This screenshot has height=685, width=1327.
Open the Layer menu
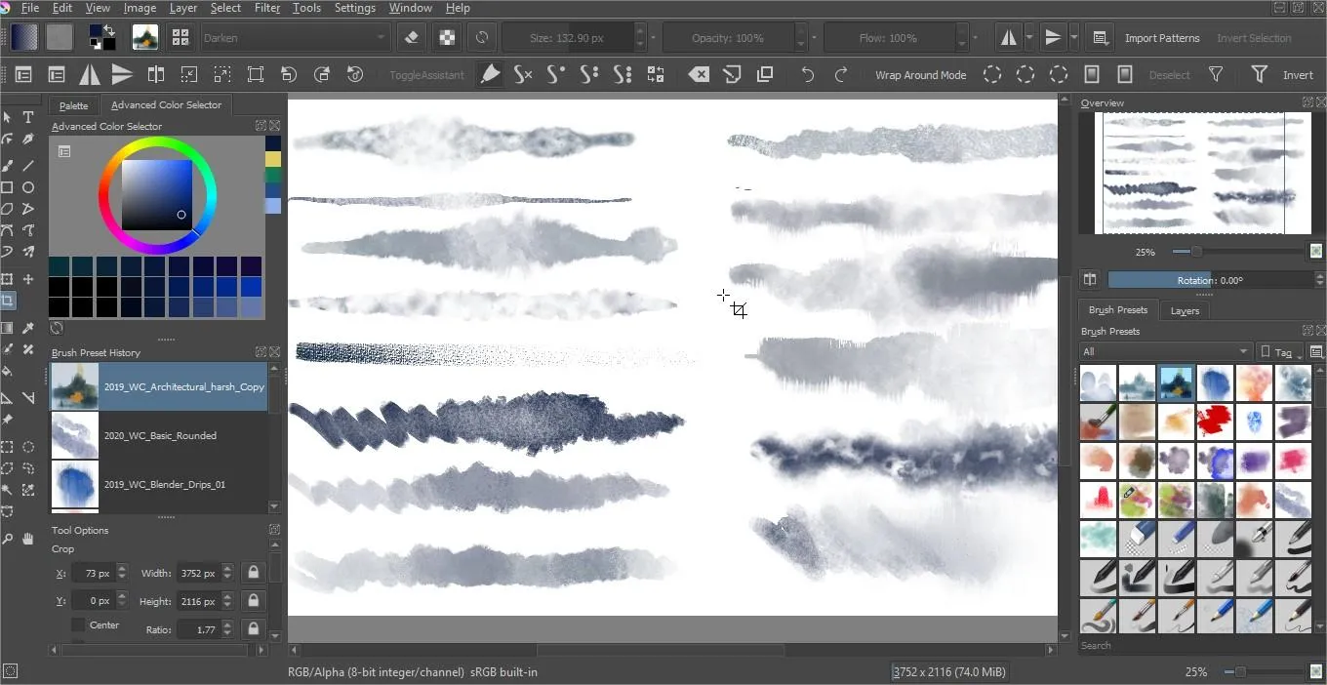click(x=182, y=8)
